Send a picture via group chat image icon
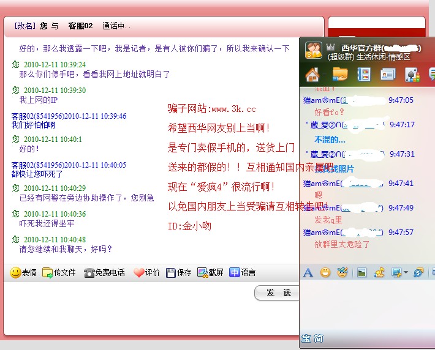This screenshot has height=350, width=435. point(361,273)
